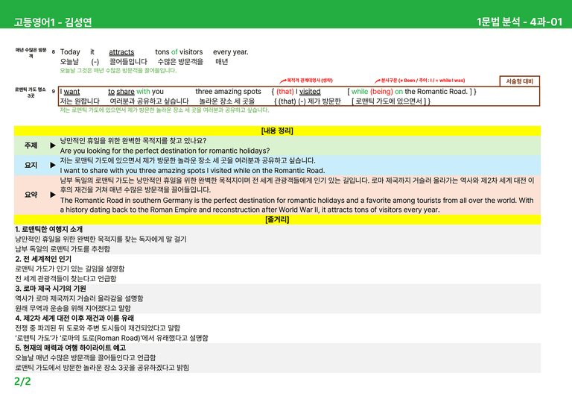Screen dimensions: 572x405
Task: Click the header title 고등영어1 - 김성연
Action: point(53,22)
